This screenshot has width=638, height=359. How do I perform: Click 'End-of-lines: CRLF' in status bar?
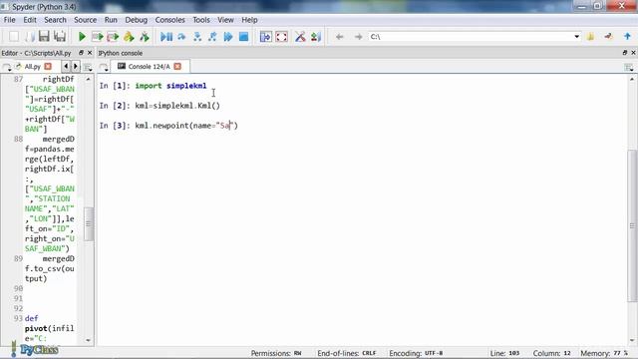pos(347,353)
